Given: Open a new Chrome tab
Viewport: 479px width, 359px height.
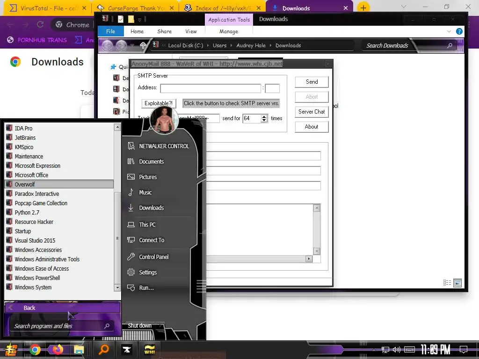Looking at the screenshot, I should pyautogui.click(x=363, y=8).
